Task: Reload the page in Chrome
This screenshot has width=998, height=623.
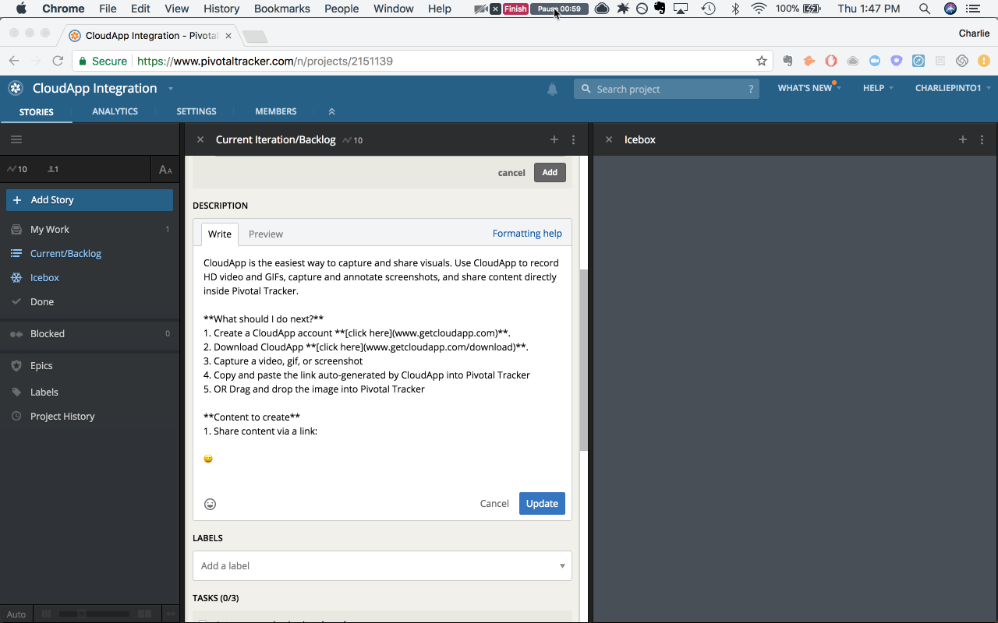Action: click(x=58, y=61)
